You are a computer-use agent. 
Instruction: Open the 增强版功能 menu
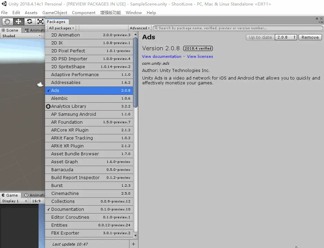point(111,13)
